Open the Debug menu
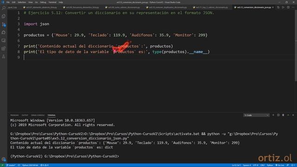The image size is (297, 167). (x=43, y=2)
